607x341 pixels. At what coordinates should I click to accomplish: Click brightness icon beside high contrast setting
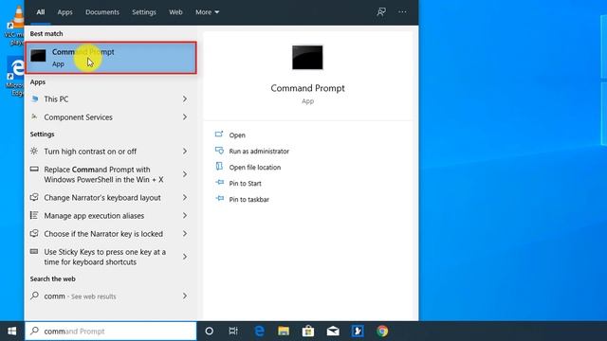34,151
